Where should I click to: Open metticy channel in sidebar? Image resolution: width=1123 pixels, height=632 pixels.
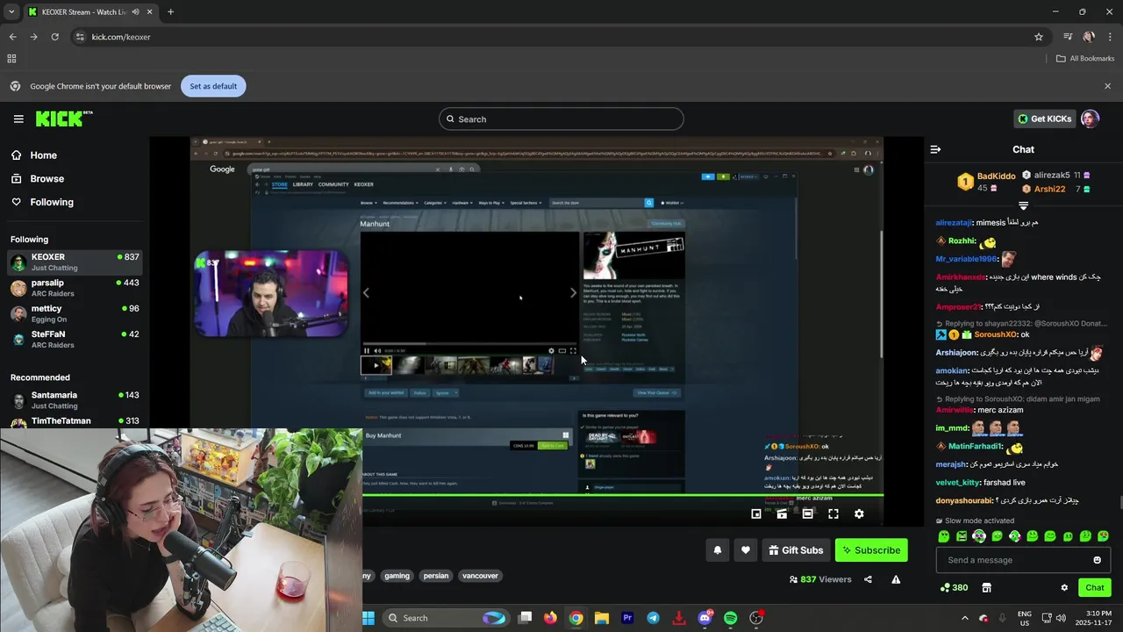75,313
